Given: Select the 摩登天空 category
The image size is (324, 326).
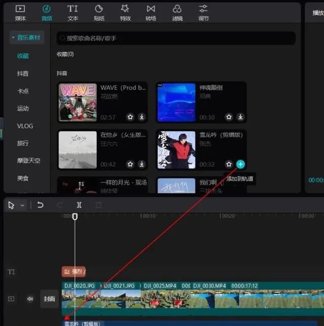Looking at the screenshot, I should (x=29, y=160).
